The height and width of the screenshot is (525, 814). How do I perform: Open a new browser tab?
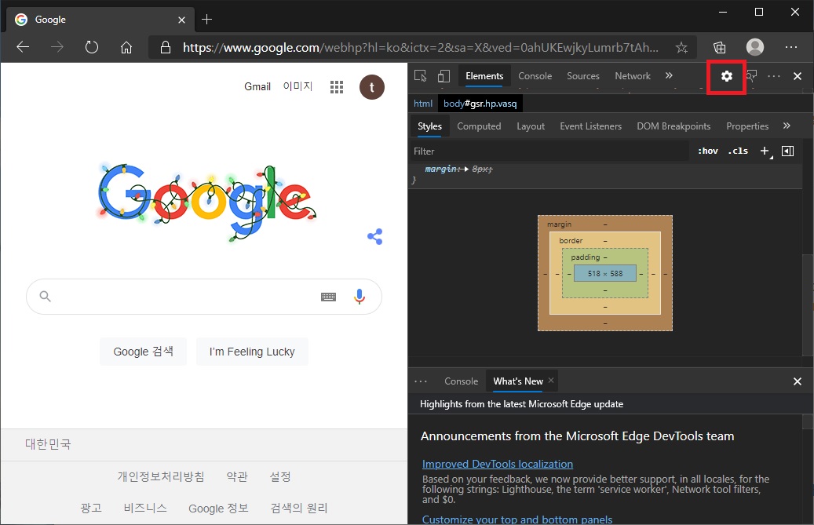[206, 19]
